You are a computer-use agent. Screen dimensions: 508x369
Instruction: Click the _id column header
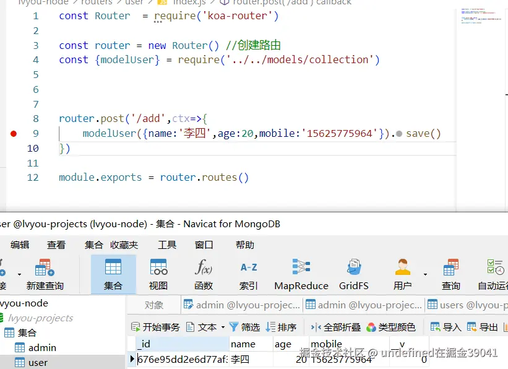coord(183,344)
